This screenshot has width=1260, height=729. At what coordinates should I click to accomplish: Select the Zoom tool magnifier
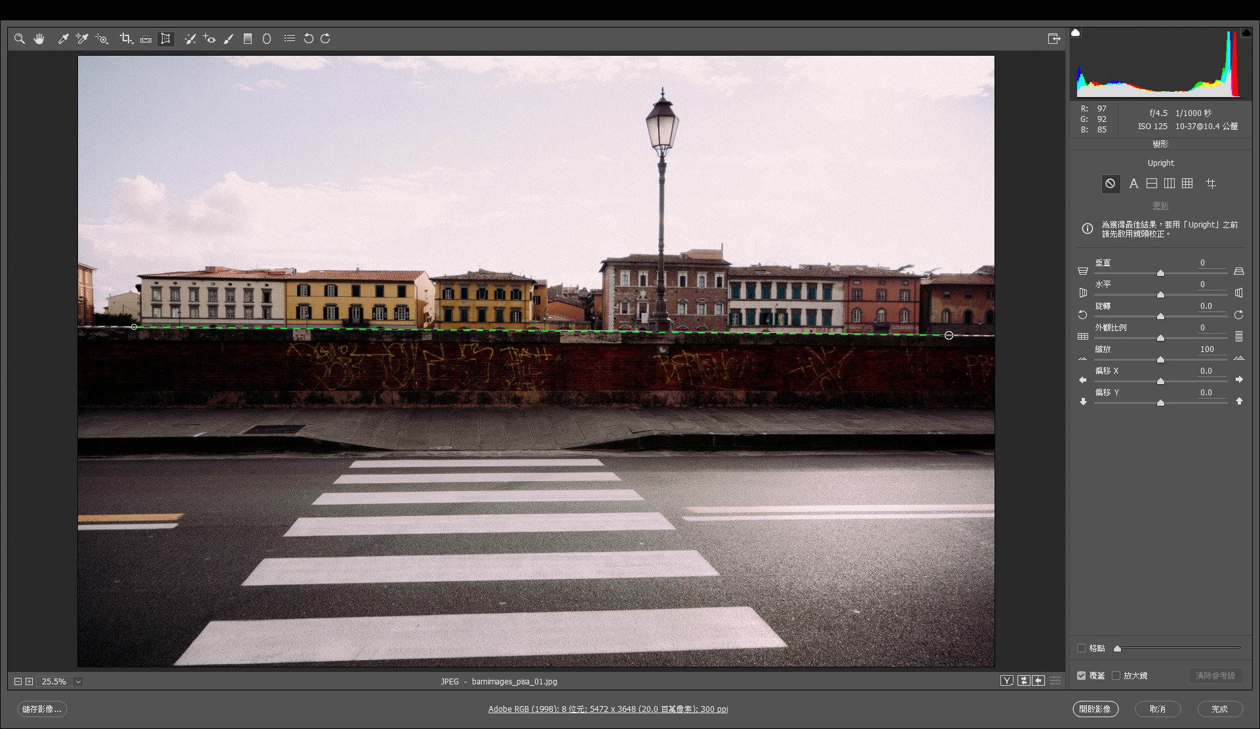point(20,39)
